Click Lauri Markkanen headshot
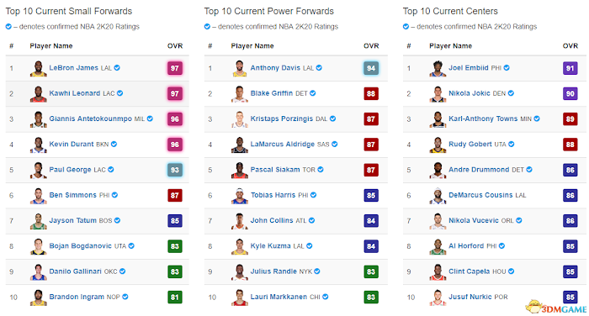Image resolution: width=589 pixels, height=316 pixels. (x=240, y=298)
